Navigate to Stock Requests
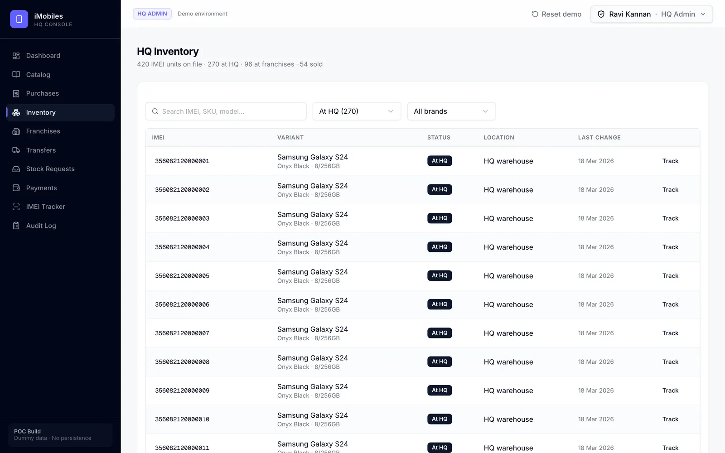This screenshot has width=725, height=453. point(60,169)
